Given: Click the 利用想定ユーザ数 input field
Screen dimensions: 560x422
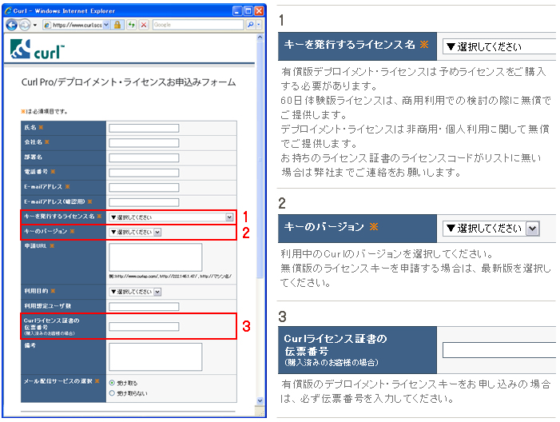Looking at the screenshot, I should point(144,307).
